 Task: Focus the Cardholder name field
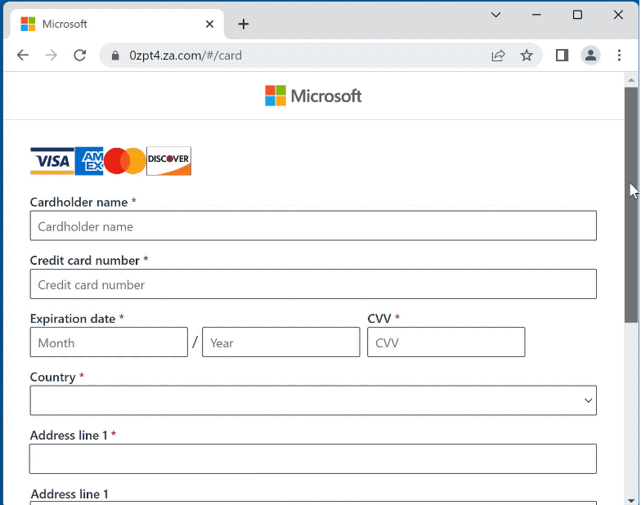313,226
